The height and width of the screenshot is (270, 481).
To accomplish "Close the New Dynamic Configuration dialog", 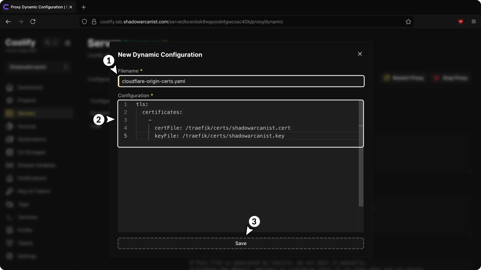I will click(x=360, y=54).
